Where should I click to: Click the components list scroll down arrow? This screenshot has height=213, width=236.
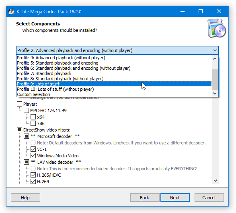(215, 181)
